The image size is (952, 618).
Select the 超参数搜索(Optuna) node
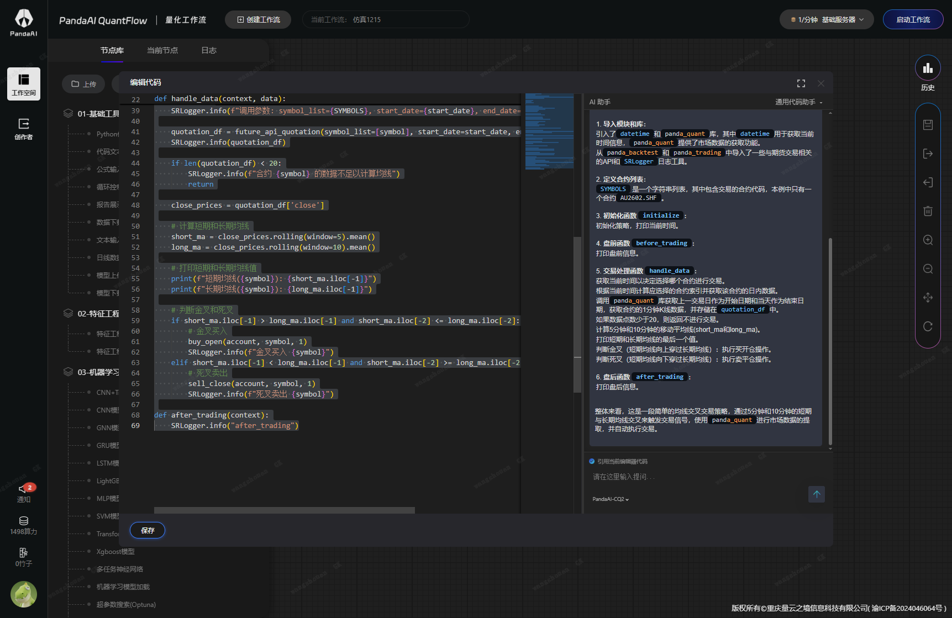(126, 605)
